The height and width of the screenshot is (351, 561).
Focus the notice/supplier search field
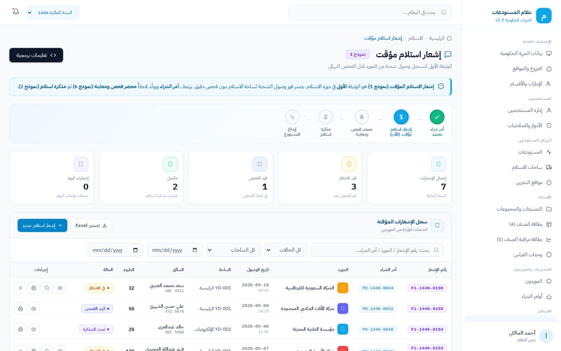point(377,250)
